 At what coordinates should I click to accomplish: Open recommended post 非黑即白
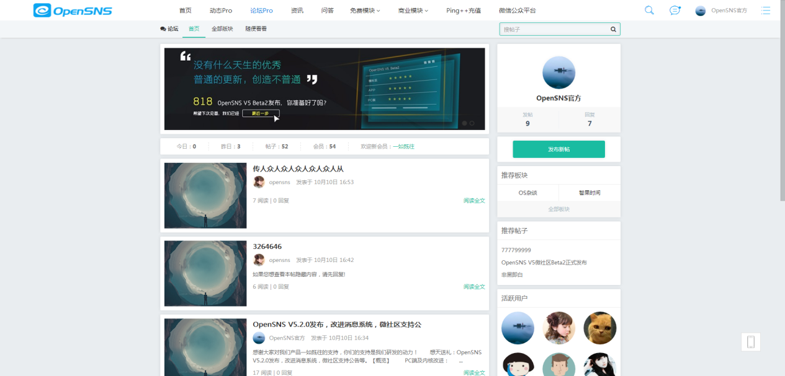click(512, 274)
